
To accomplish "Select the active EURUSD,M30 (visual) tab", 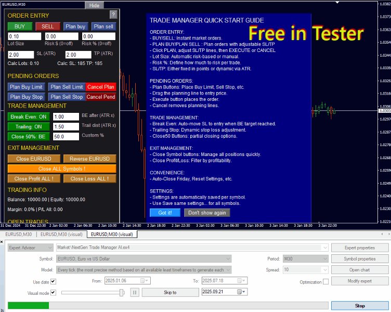I will pyautogui.click(x=112, y=234).
